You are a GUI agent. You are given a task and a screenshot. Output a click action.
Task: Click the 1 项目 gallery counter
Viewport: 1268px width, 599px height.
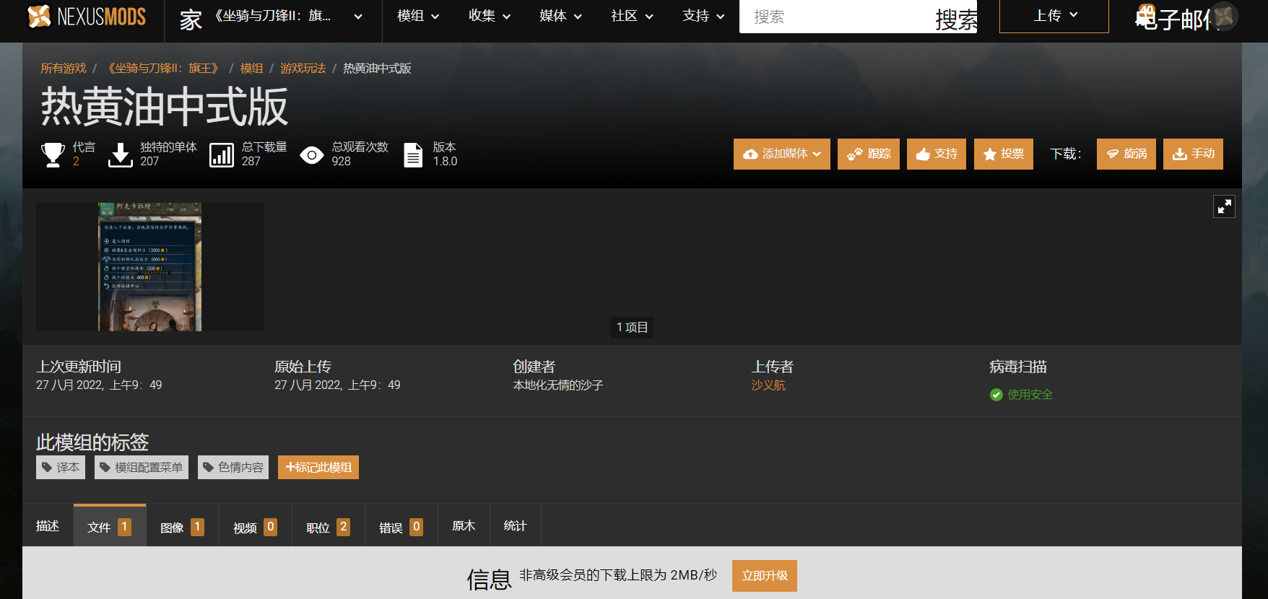coord(633,327)
